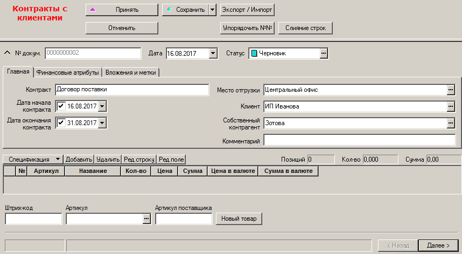Open the Дата начала контракта dropdown
The image size is (462, 254).
pyautogui.click(x=102, y=106)
